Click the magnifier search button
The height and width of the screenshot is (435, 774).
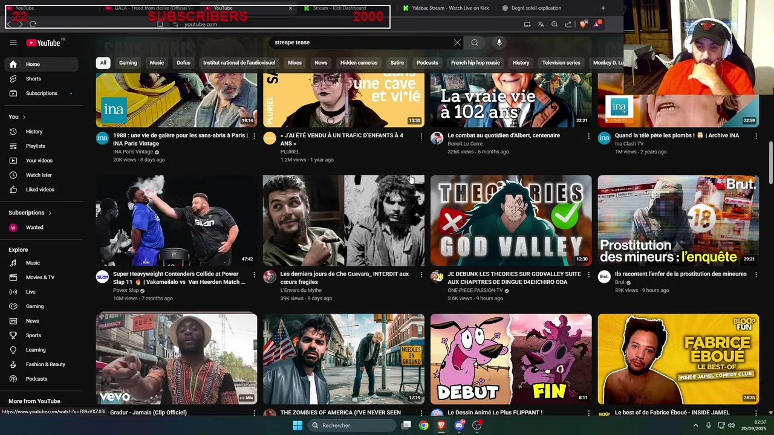(x=475, y=42)
